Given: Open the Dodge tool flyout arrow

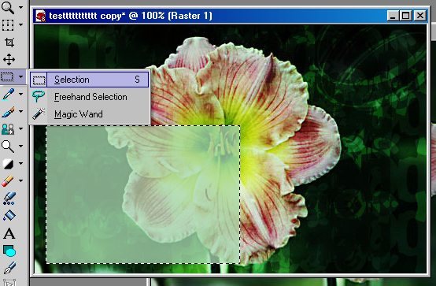Looking at the screenshot, I should 20,146.
